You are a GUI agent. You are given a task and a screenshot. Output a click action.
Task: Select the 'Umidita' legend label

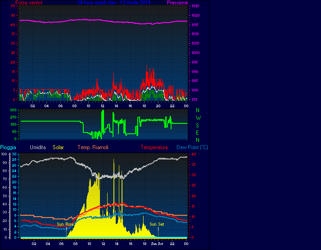click(38, 147)
